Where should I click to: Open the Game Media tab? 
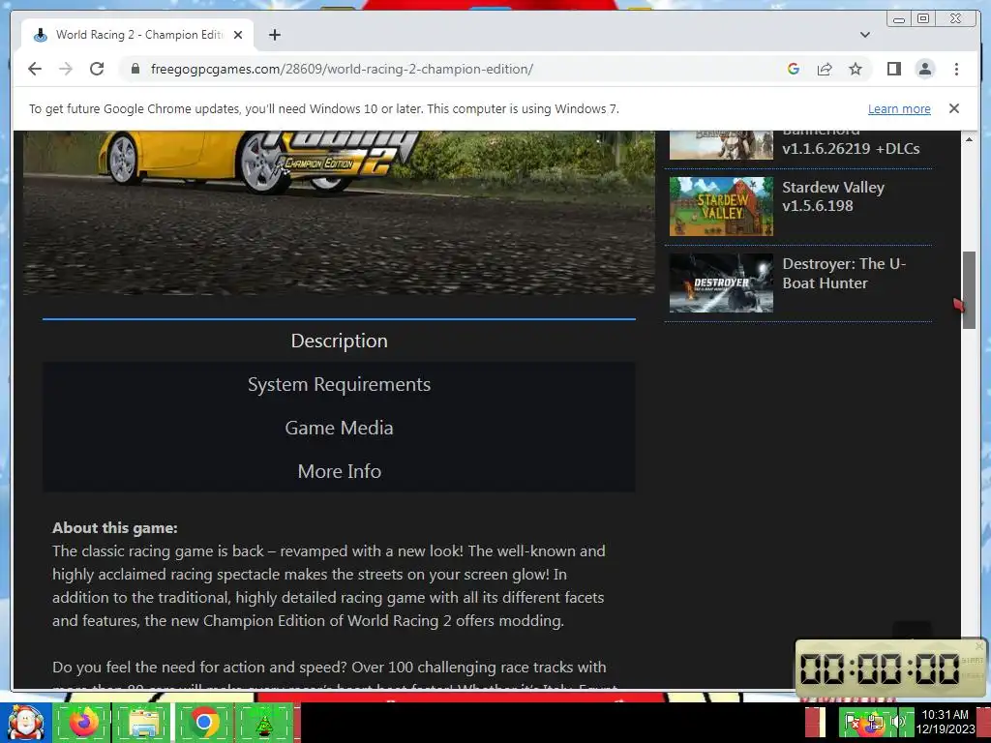tap(340, 428)
